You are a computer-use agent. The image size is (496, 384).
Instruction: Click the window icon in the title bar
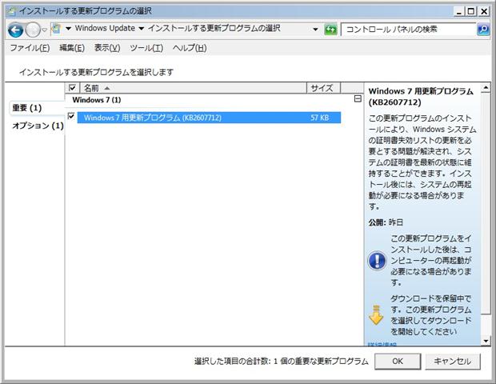(11, 11)
